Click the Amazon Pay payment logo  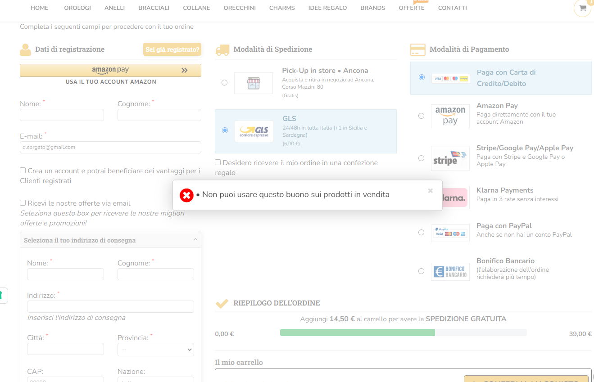[450, 117]
